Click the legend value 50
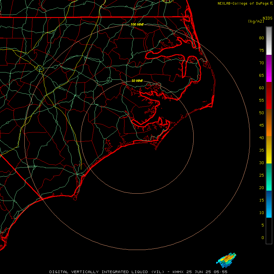Viewport: 274px width, 274px height. 262,113
